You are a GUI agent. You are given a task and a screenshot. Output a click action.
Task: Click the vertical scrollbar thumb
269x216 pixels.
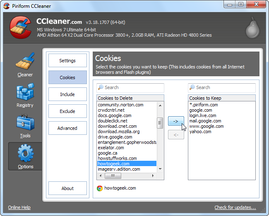[x=160, y=123]
